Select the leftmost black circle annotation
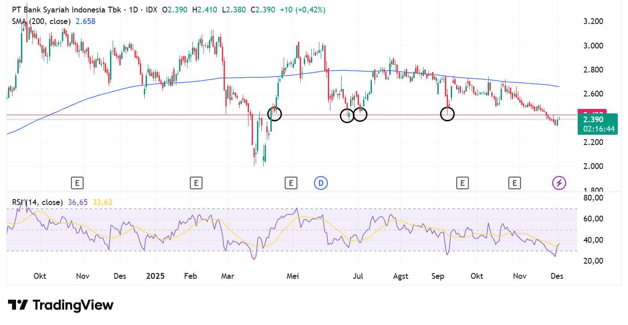The width and height of the screenshot is (628, 325). click(275, 114)
